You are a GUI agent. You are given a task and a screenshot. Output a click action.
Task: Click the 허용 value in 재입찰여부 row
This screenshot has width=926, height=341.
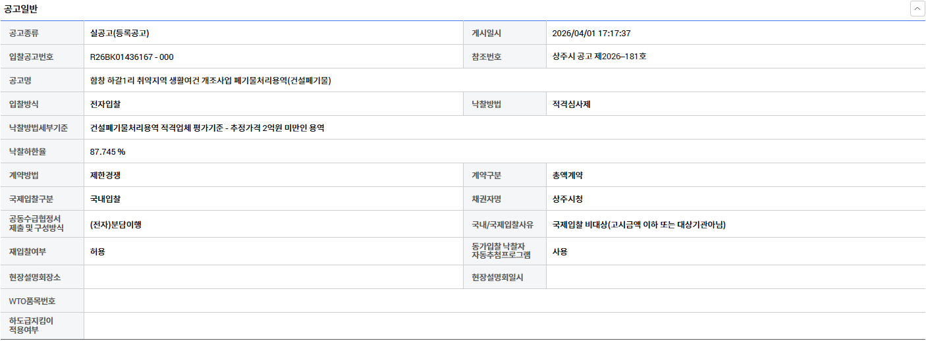pyautogui.click(x=97, y=251)
